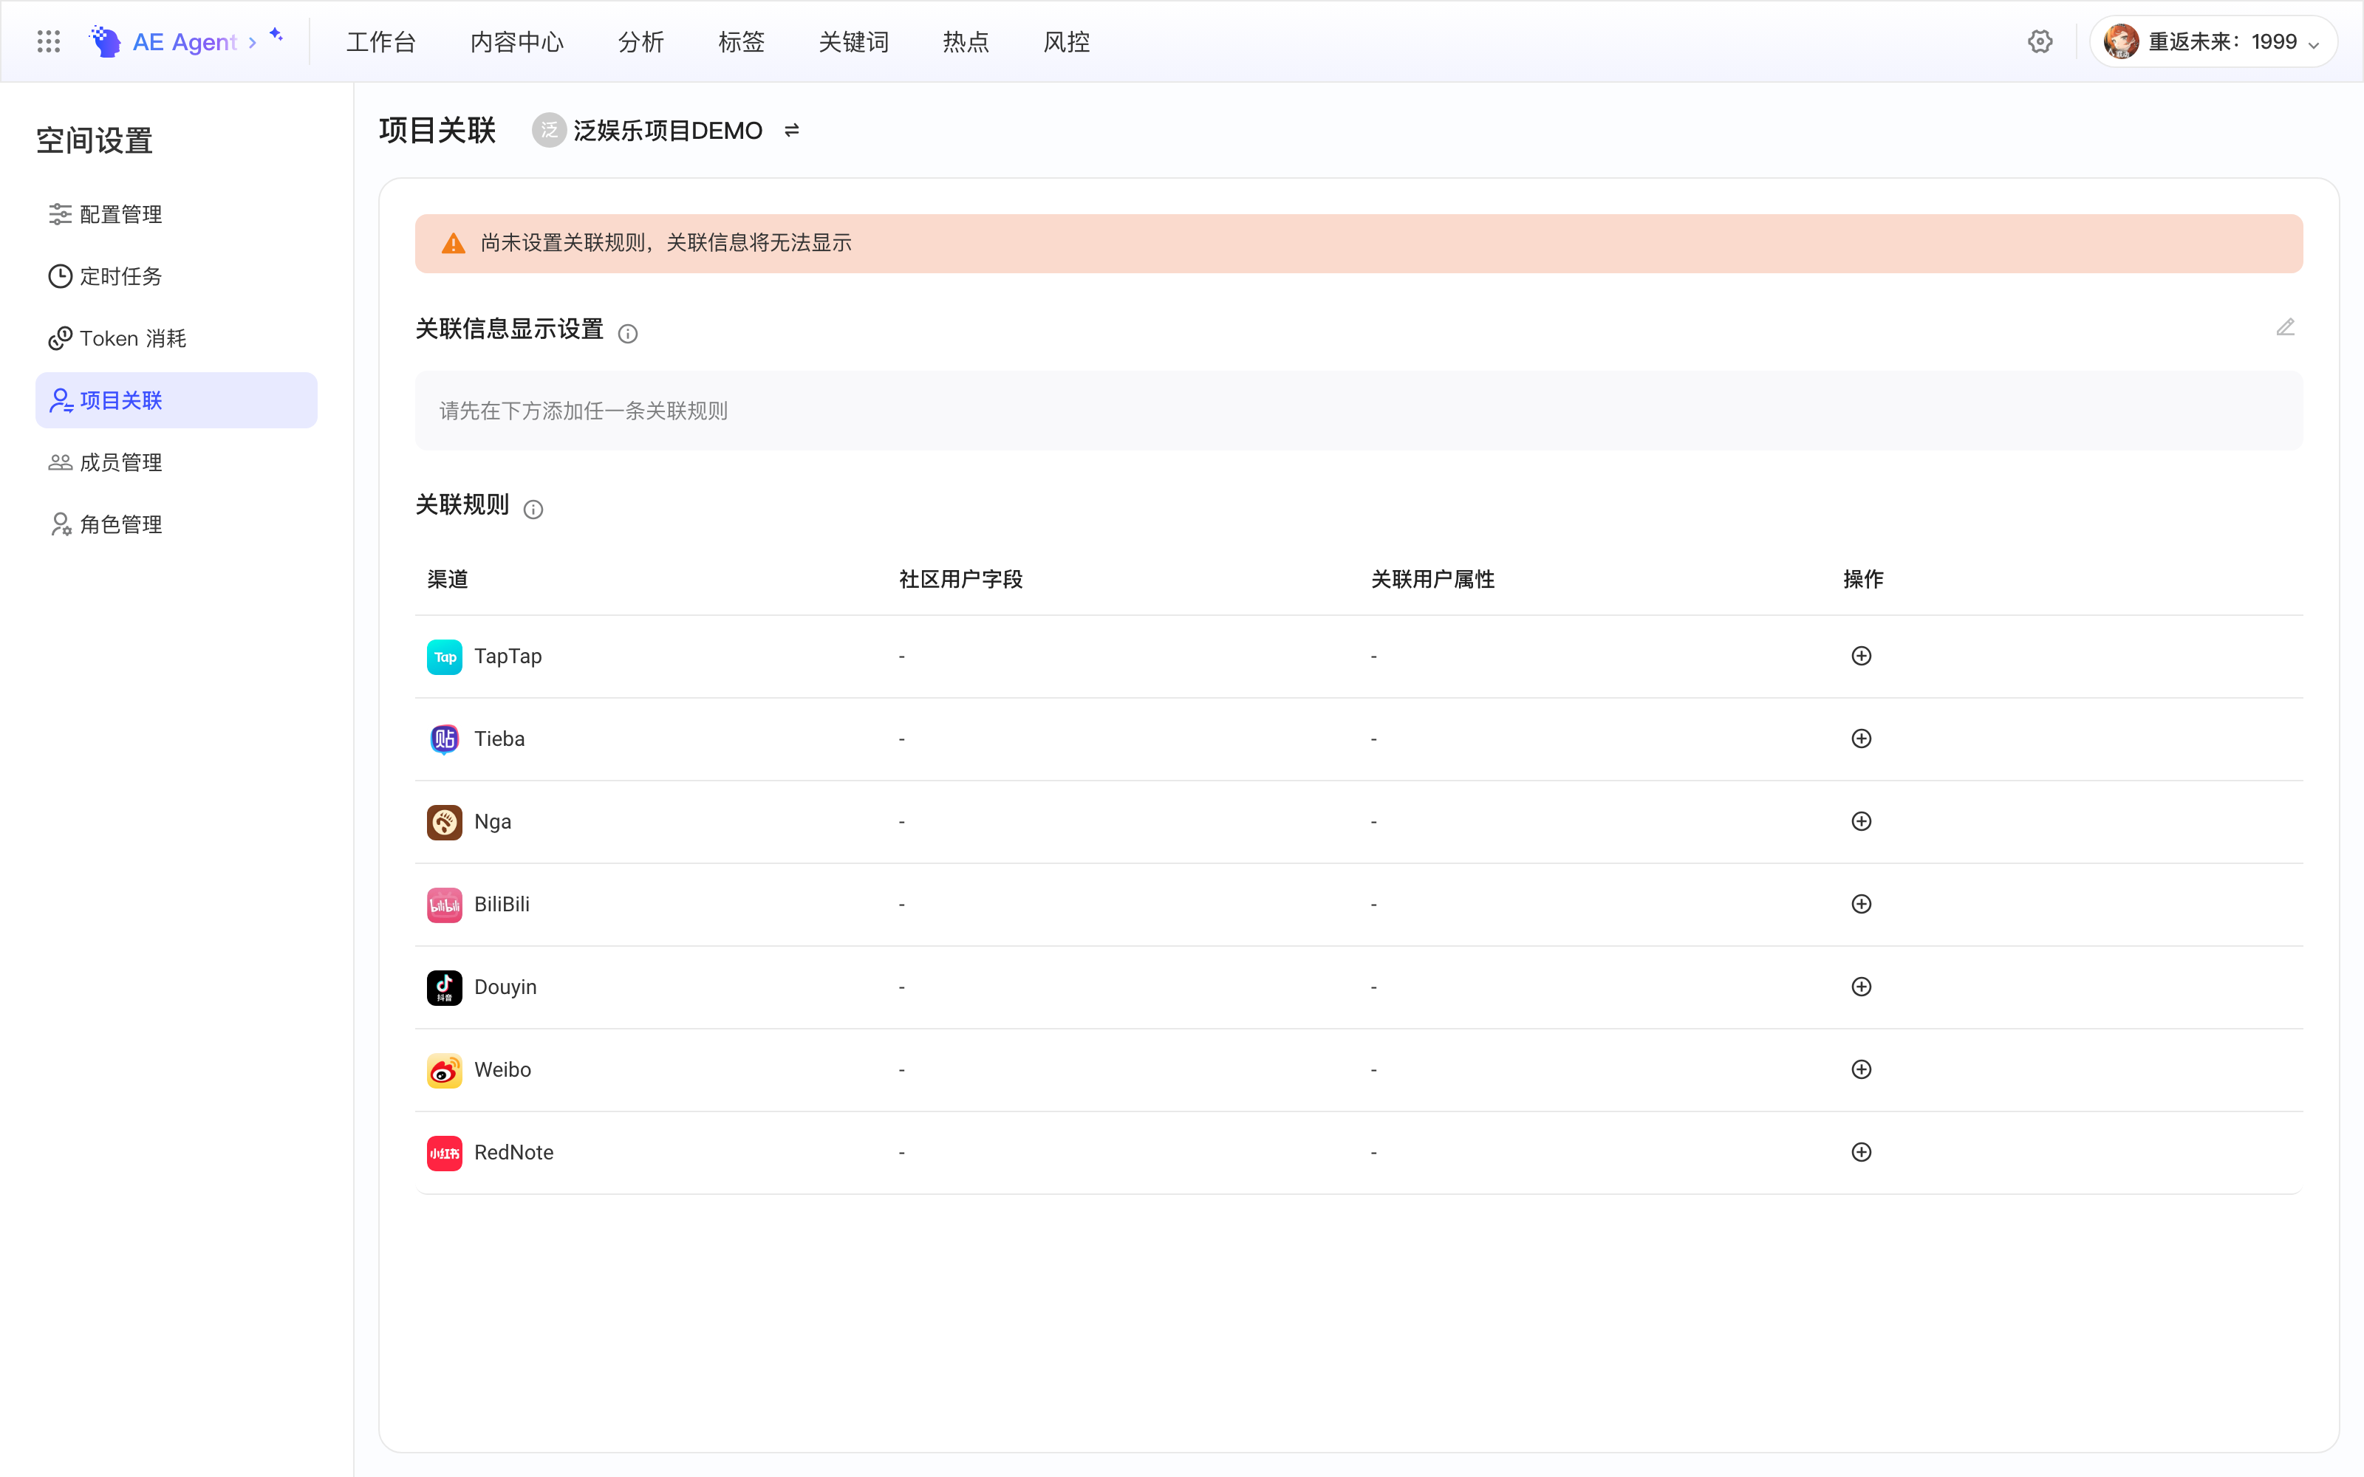Add association rule for Douyin
2364x1477 pixels.
1861,987
